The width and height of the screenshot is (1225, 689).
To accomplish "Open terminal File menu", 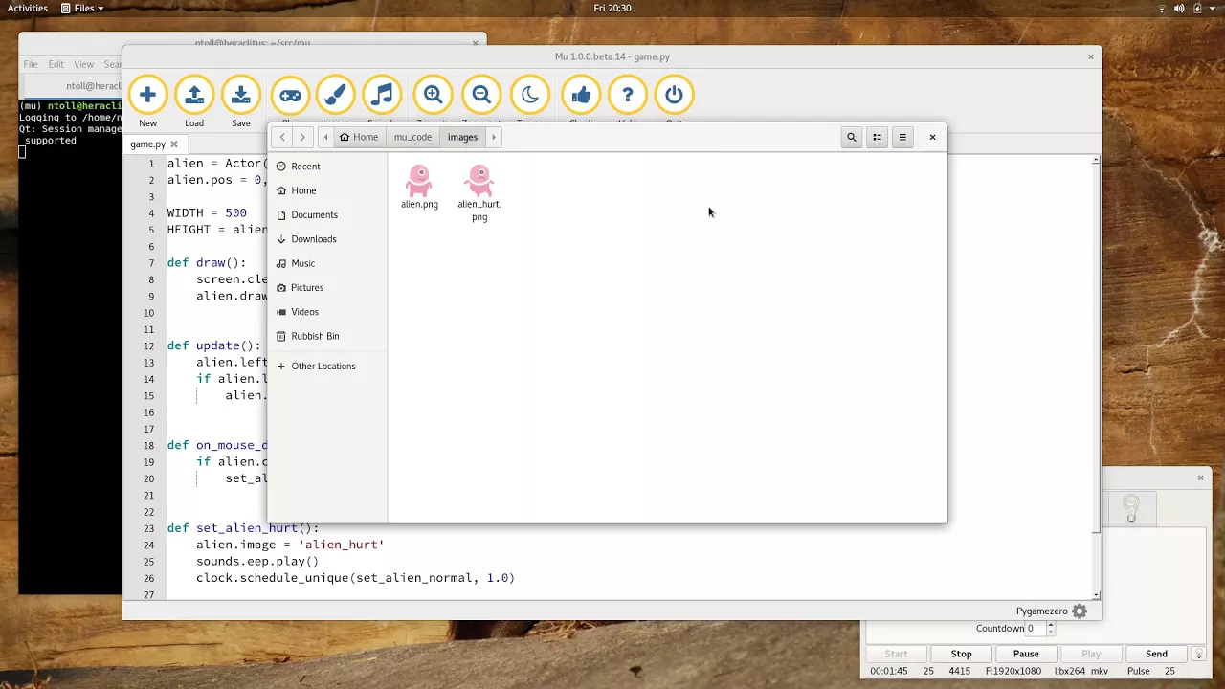I will click(31, 64).
